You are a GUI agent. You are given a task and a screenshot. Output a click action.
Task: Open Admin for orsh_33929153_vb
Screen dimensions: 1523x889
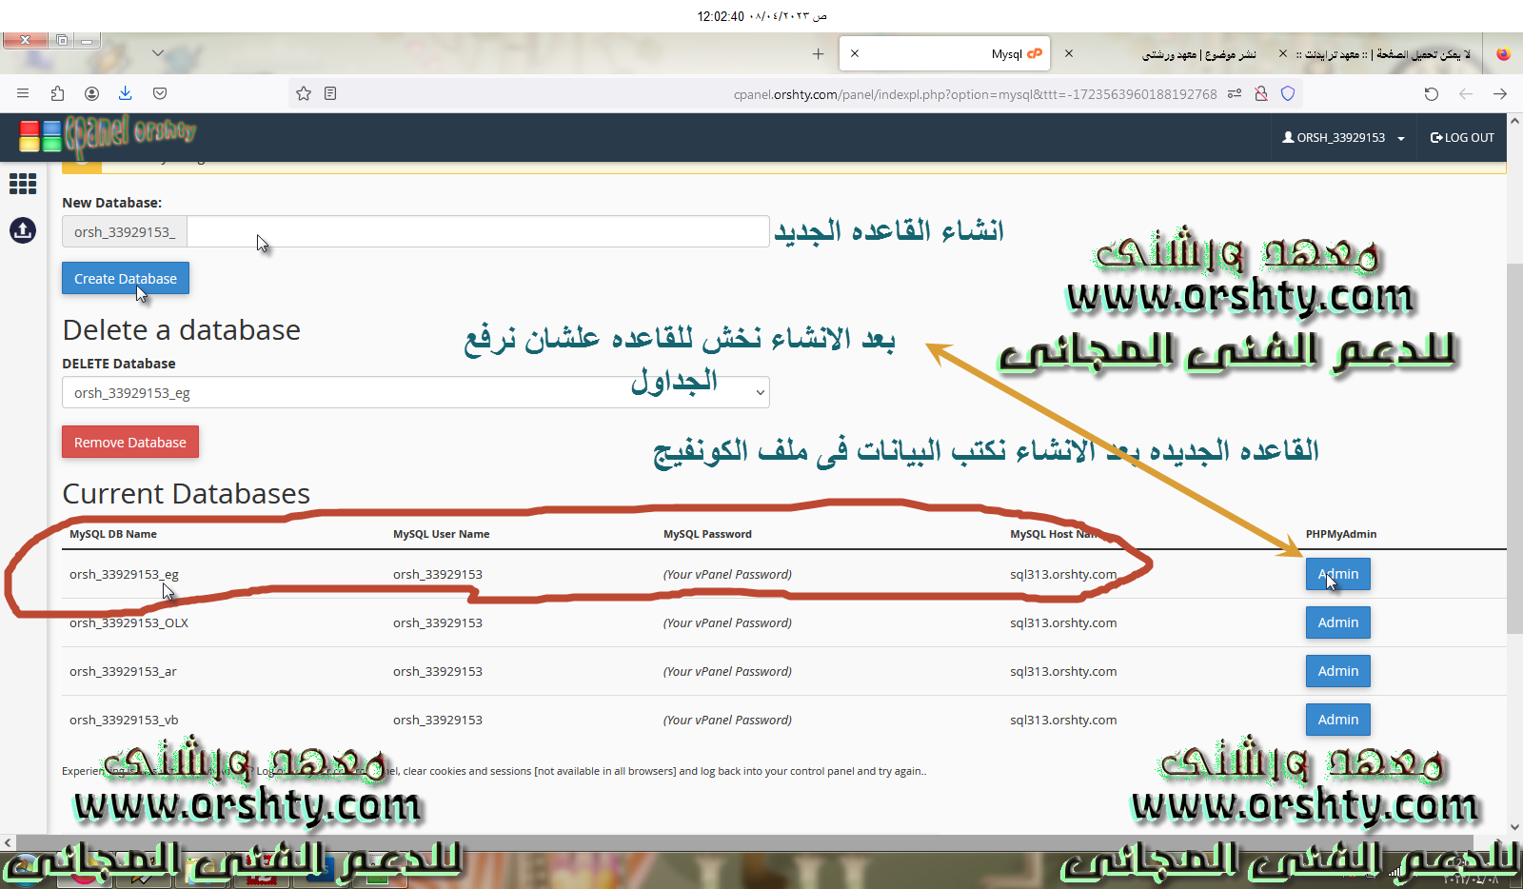[1337, 720]
